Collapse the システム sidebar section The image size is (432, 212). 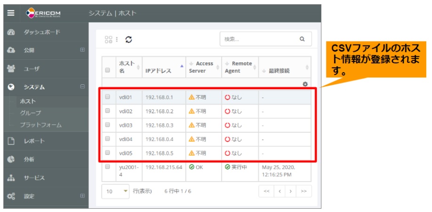point(82,87)
